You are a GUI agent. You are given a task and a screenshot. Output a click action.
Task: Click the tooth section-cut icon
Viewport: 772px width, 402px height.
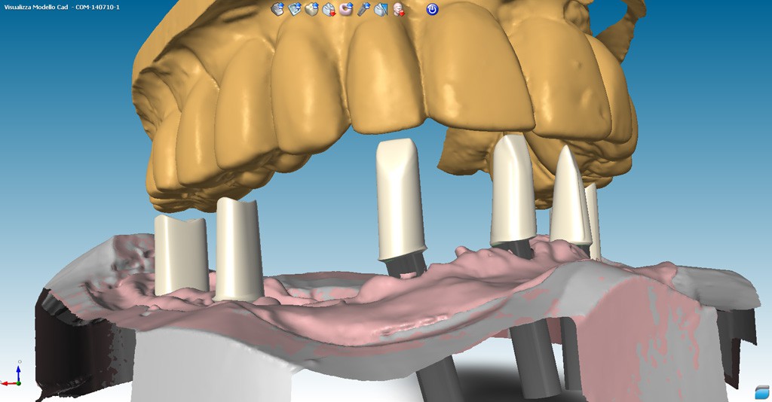tap(381, 9)
